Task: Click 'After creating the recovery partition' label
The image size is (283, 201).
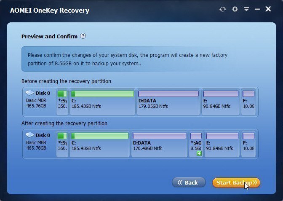Action: click(x=64, y=123)
